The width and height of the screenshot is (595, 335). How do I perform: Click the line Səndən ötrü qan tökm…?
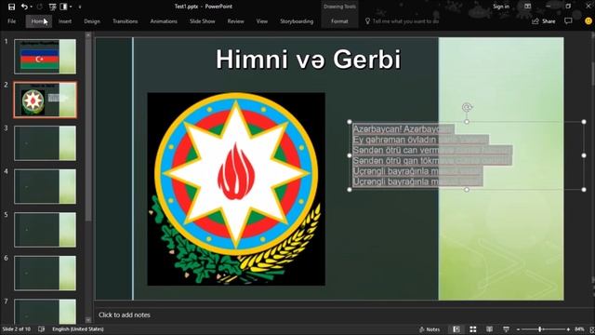point(432,161)
